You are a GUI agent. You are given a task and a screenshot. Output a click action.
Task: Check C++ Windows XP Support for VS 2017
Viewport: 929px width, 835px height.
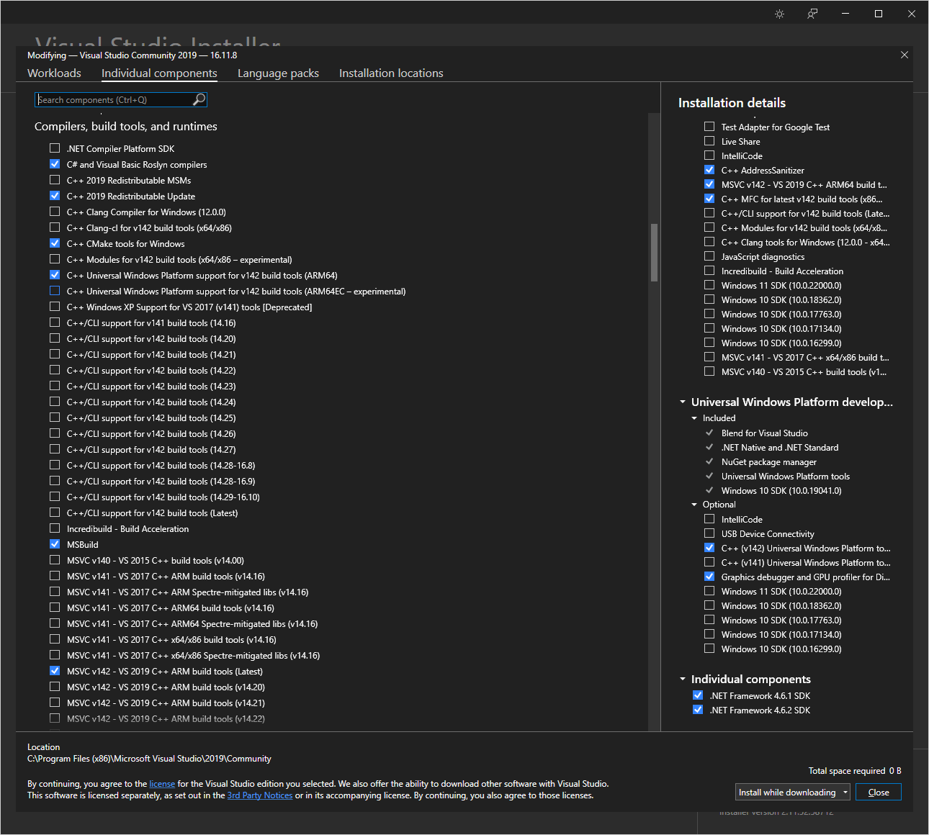click(x=55, y=307)
